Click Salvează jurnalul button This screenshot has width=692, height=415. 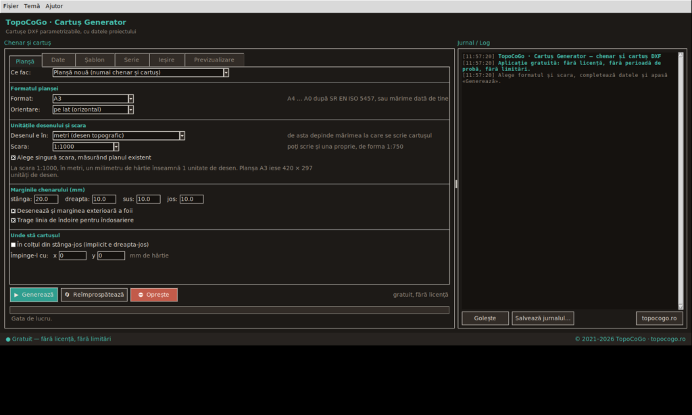pyautogui.click(x=543, y=318)
